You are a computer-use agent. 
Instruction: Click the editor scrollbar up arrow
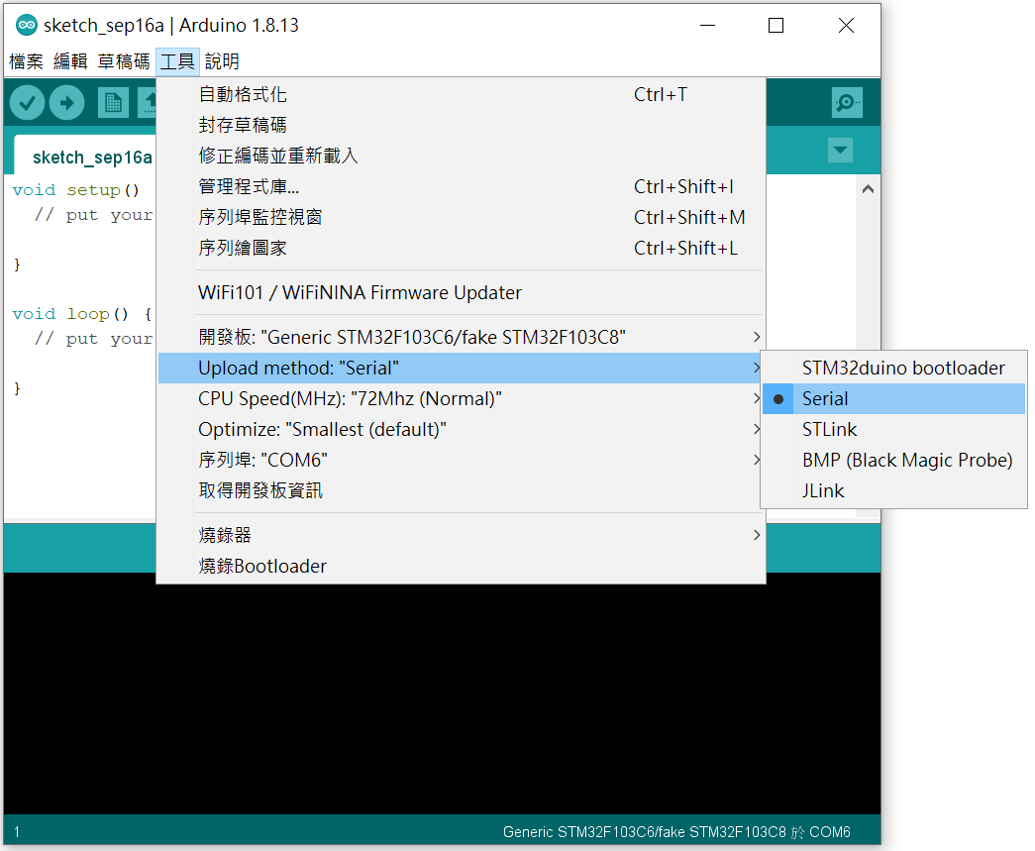point(868,189)
